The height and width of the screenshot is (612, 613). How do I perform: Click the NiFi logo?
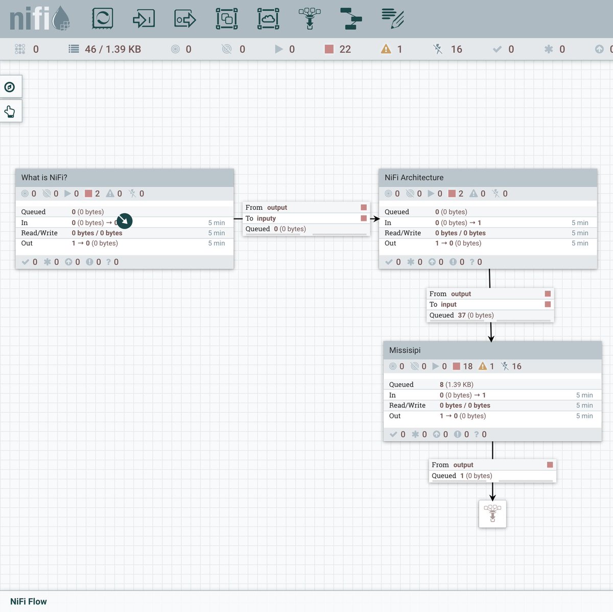coord(40,18)
